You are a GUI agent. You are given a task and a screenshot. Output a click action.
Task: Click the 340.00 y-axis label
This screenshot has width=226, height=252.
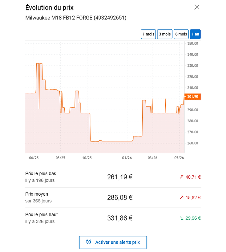(193, 55)
